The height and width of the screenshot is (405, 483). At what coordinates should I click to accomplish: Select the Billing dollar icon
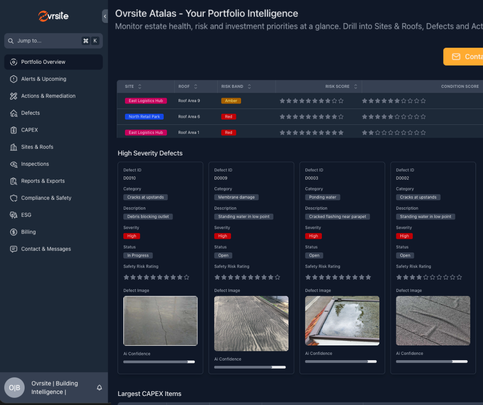[x=13, y=232]
